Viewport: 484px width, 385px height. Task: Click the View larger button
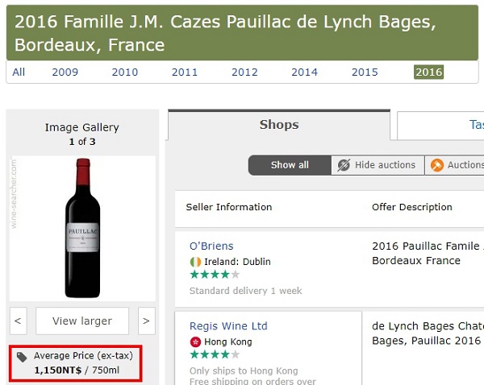pyautogui.click(x=82, y=321)
